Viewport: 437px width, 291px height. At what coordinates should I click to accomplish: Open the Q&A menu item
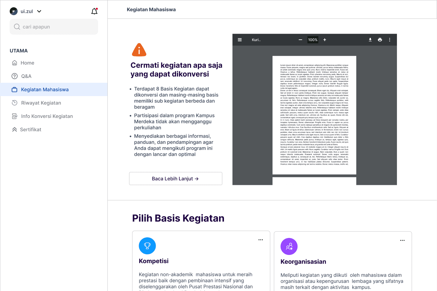26,76
